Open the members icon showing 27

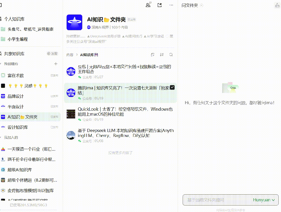click(x=148, y=5)
